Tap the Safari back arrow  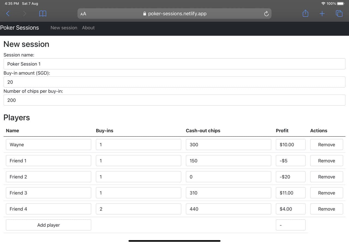point(8,14)
